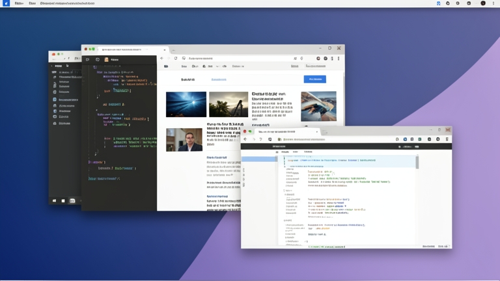Open the thumbnail of the man in suit
The height and width of the screenshot is (281, 500).
(184, 140)
